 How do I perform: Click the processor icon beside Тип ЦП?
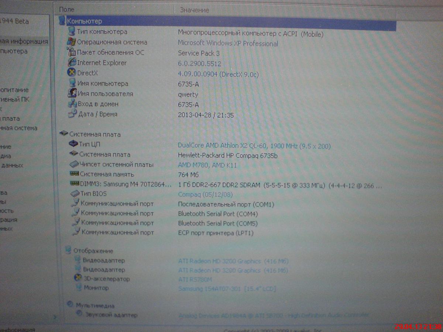pos(73,144)
